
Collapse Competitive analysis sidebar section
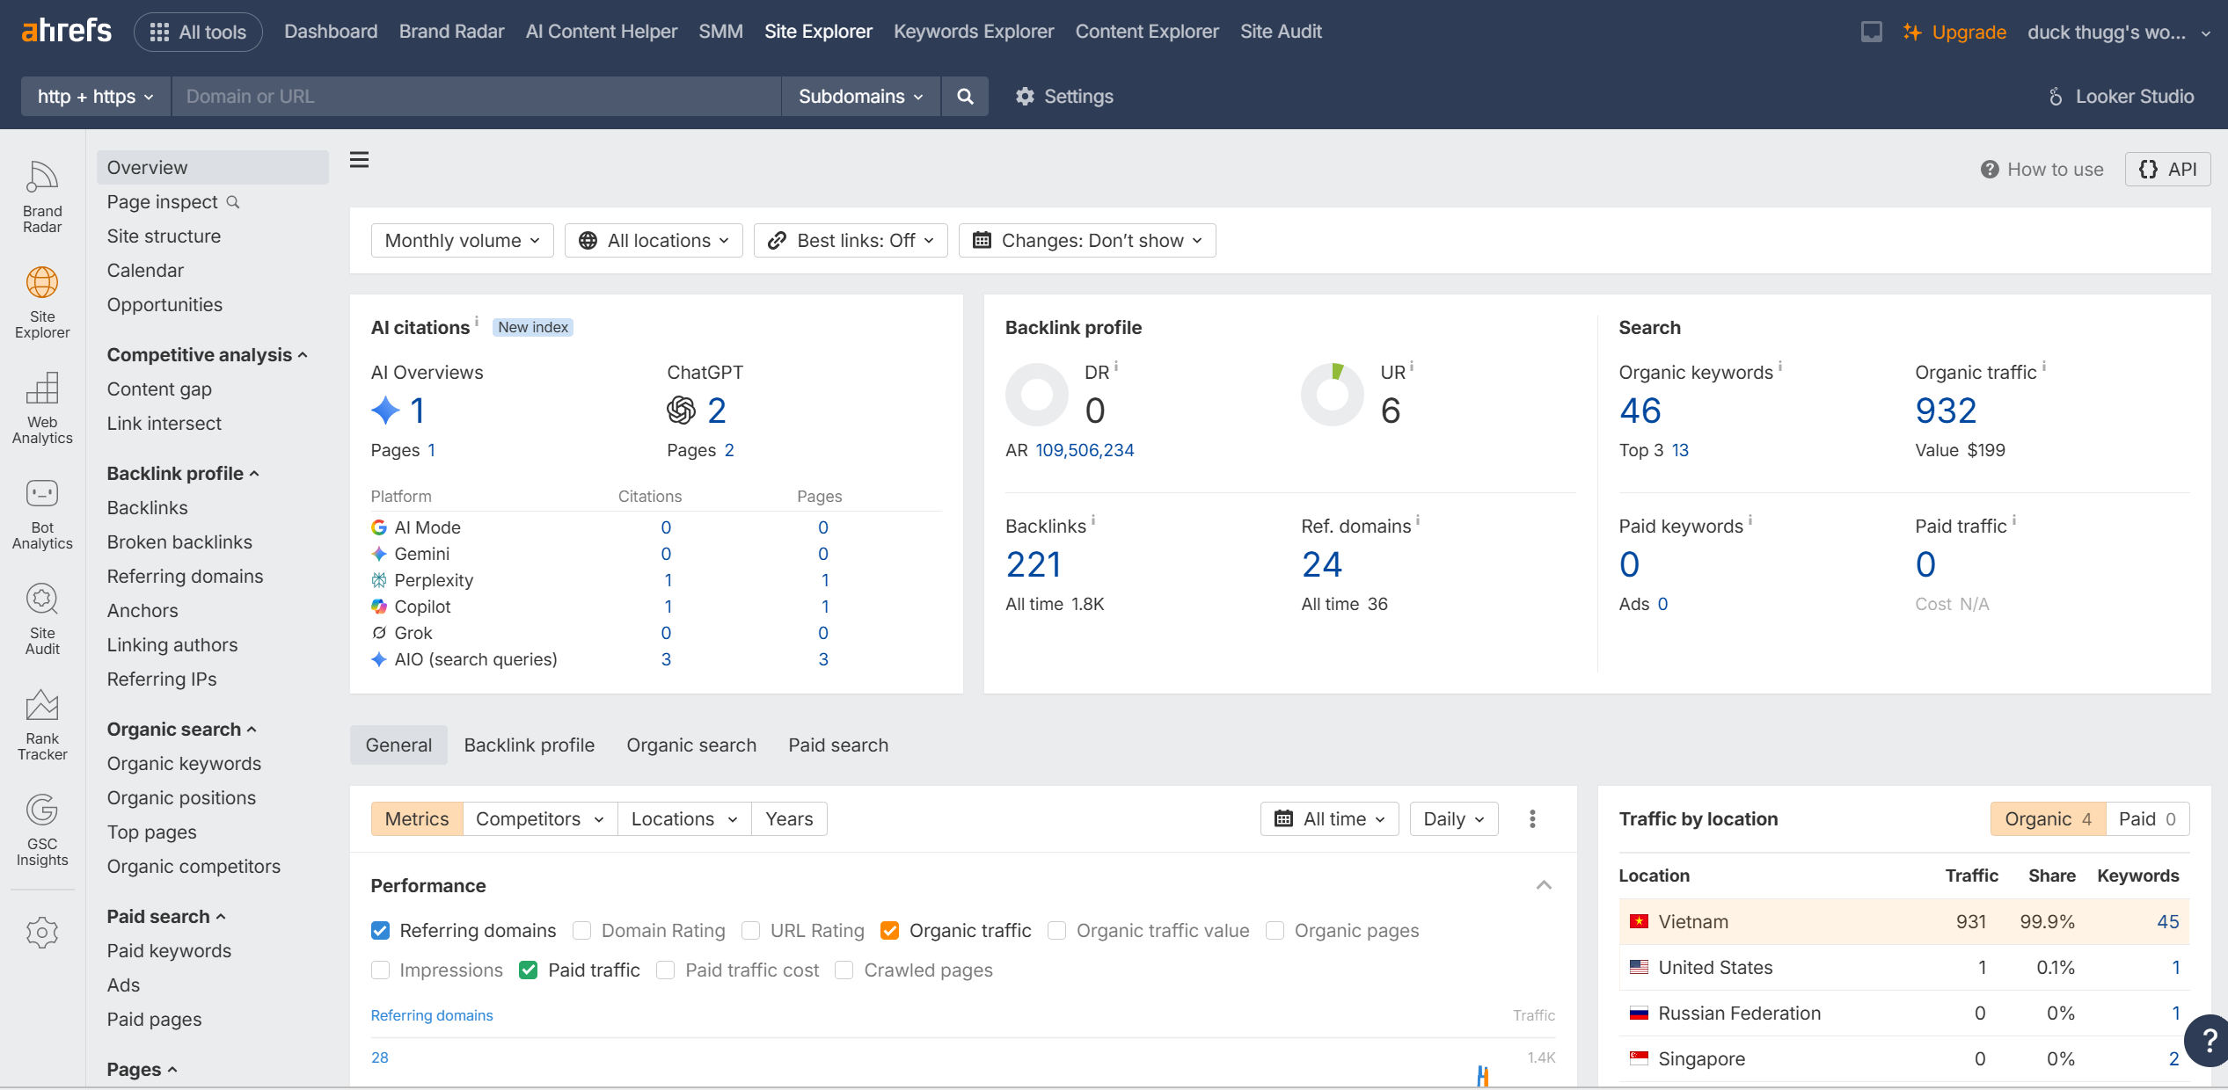207,354
